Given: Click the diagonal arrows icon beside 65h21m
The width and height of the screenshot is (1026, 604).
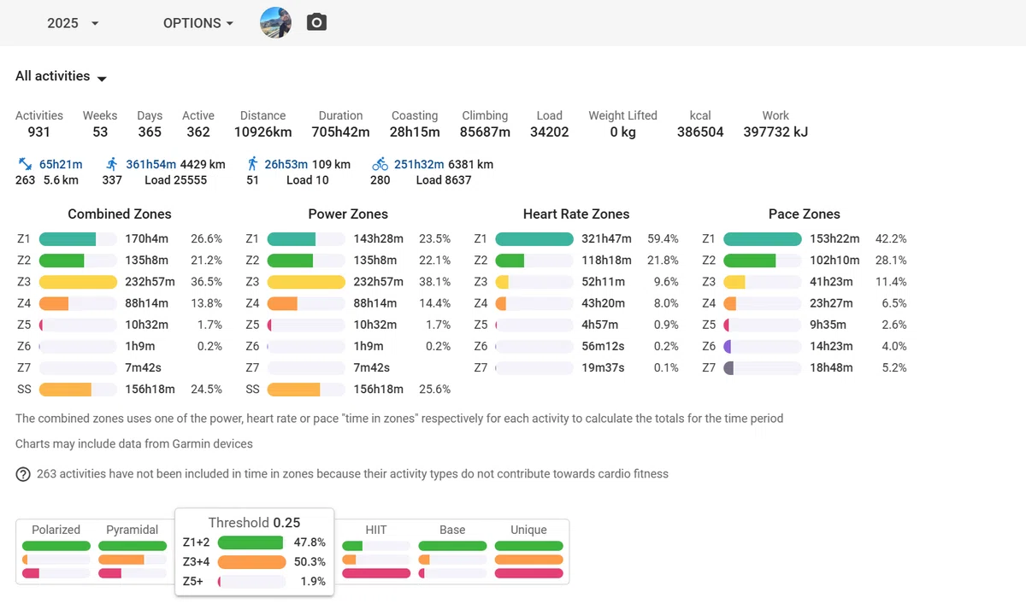Looking at the screenshot, I should coord(25,164).
